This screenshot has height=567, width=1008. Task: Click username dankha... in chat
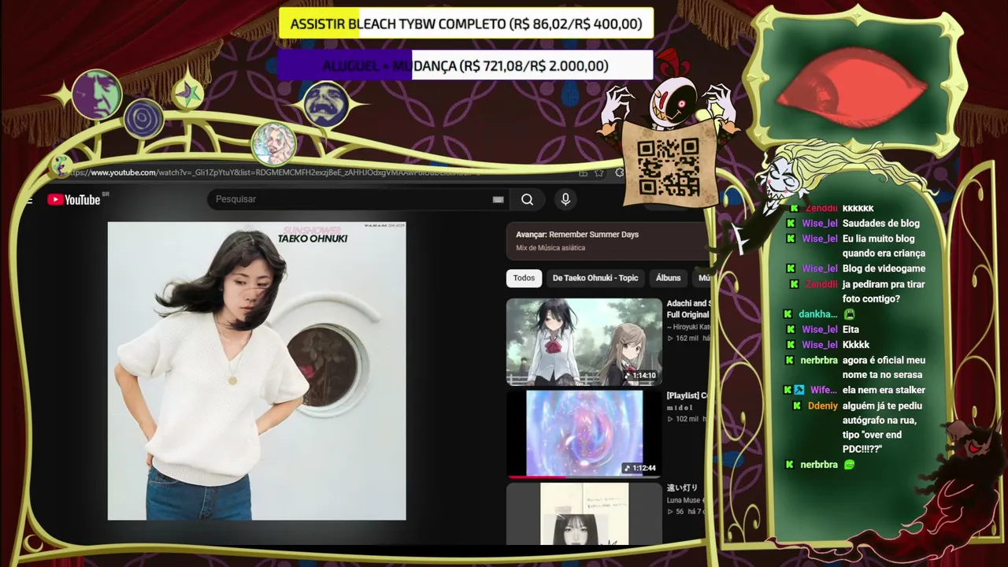tap(818, 314)
